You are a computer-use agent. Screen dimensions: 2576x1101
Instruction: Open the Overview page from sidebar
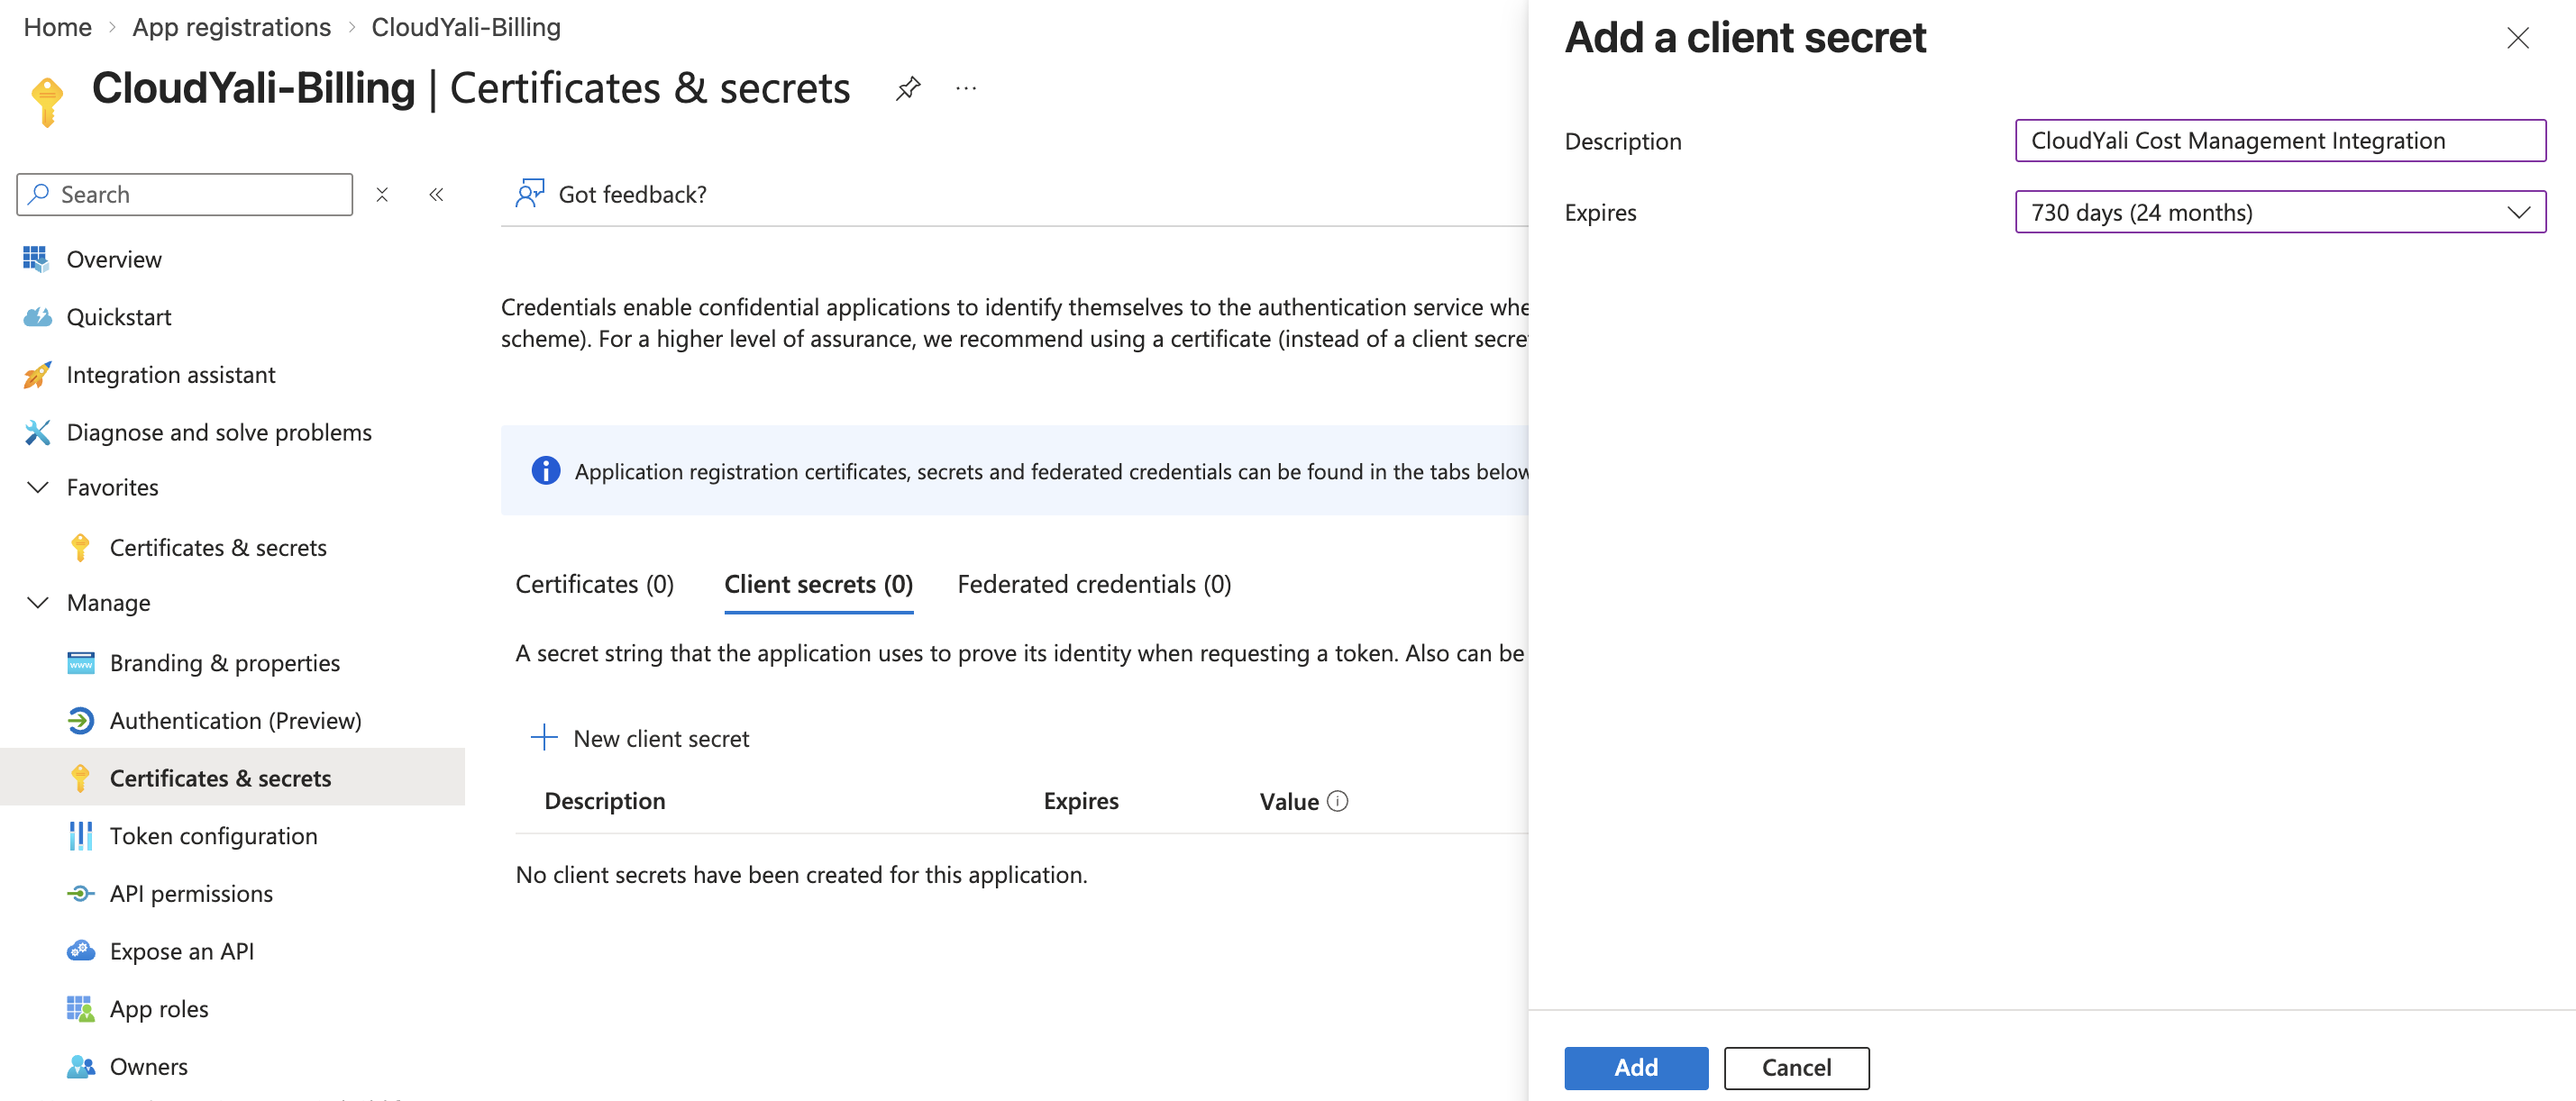tap(113, 259)
